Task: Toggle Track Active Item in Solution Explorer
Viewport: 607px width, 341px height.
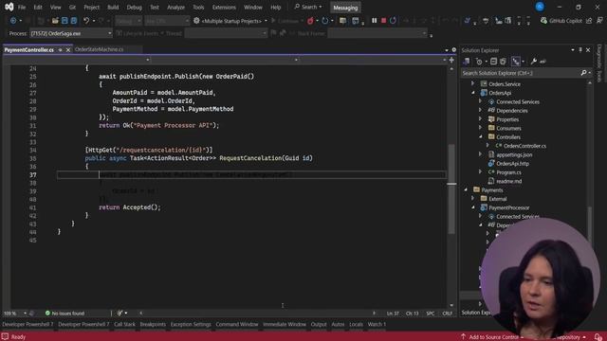Action: (x=516, y=62)
